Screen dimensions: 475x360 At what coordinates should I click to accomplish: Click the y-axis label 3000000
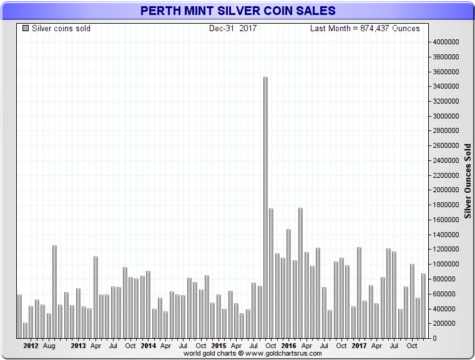point(446,116)
